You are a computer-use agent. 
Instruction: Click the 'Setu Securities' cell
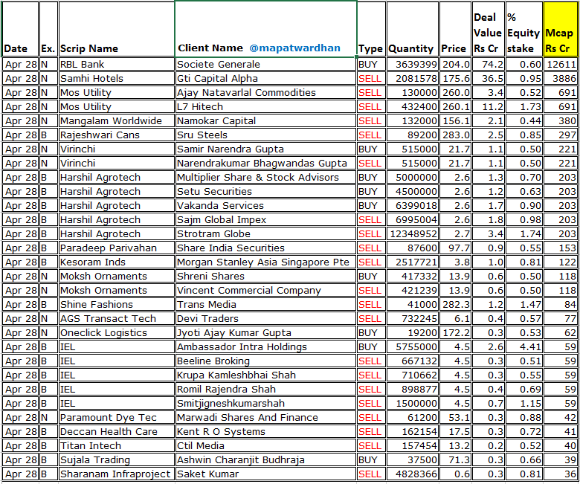point(265,192)
